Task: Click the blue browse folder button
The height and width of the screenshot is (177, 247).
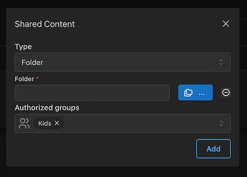Action: pyautogui.click(x=195, y=92)
